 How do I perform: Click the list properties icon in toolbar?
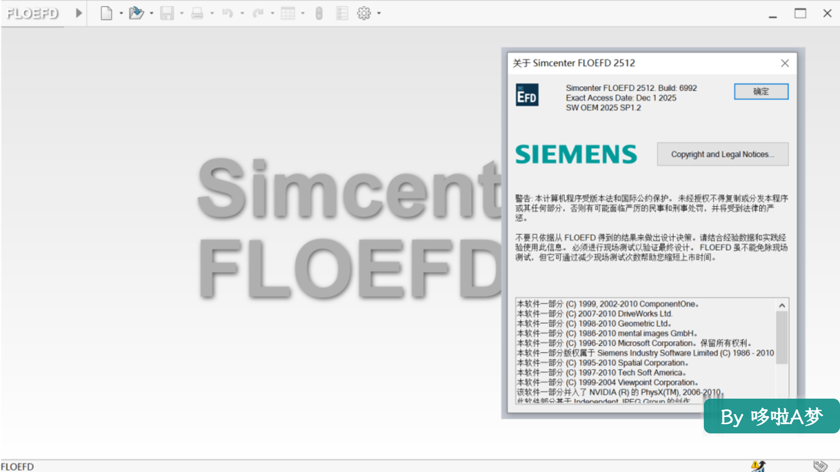tap(342, 13)
